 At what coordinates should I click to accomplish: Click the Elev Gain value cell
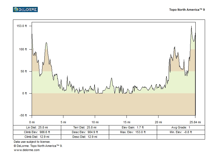coord(133,128)
